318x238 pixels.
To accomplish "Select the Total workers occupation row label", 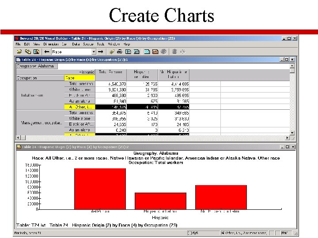I will pyautogui.click(x=40, y=95).
